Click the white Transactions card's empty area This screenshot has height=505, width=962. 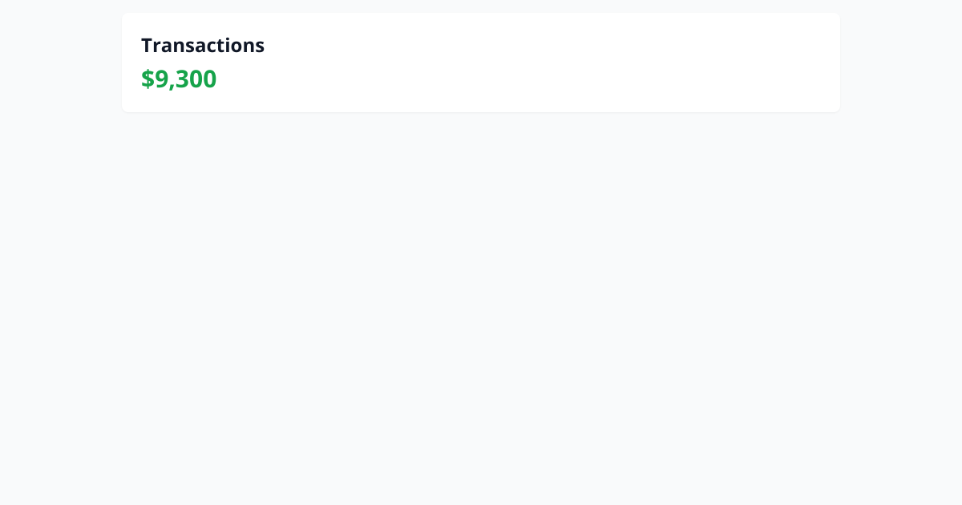click(x=545, y=63)
